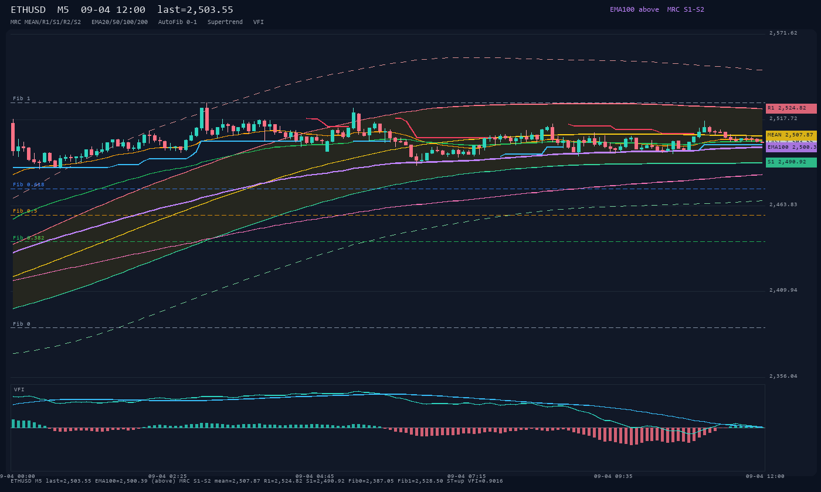This screenshot has height=492, width=821.
Task: Click the red "R1 2,524.82" price tag
Action: [x=791, y=108]
